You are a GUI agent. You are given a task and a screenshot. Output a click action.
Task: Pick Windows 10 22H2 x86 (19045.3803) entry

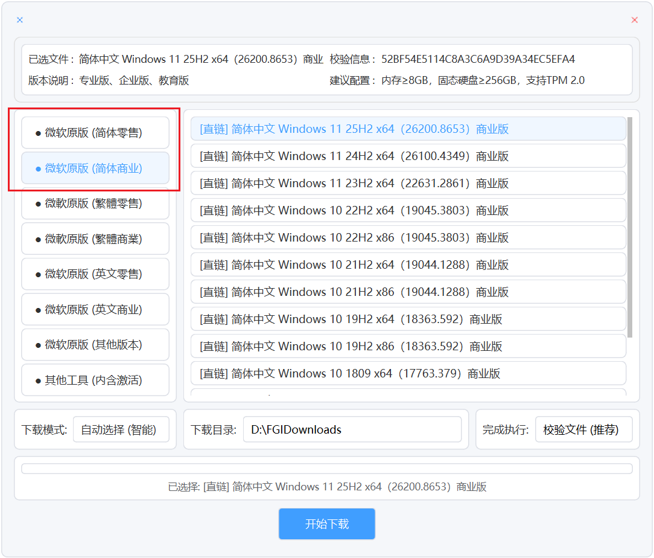coord(408,237)
